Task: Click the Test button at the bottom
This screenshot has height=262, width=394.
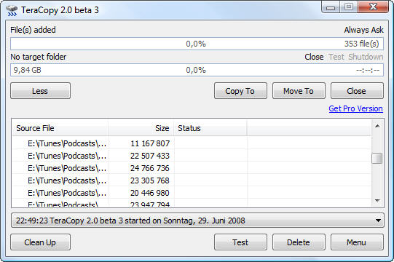Action: [x=240, y=242]
